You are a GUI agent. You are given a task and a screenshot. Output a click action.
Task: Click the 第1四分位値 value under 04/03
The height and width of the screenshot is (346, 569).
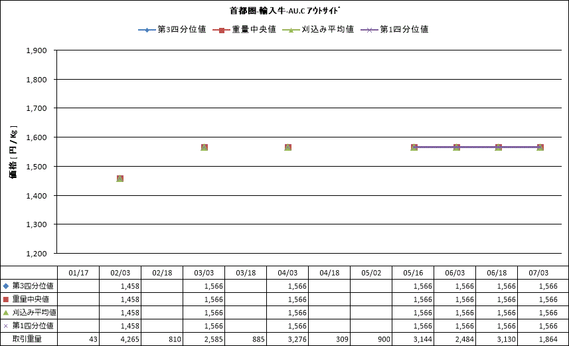coord(297,326)
